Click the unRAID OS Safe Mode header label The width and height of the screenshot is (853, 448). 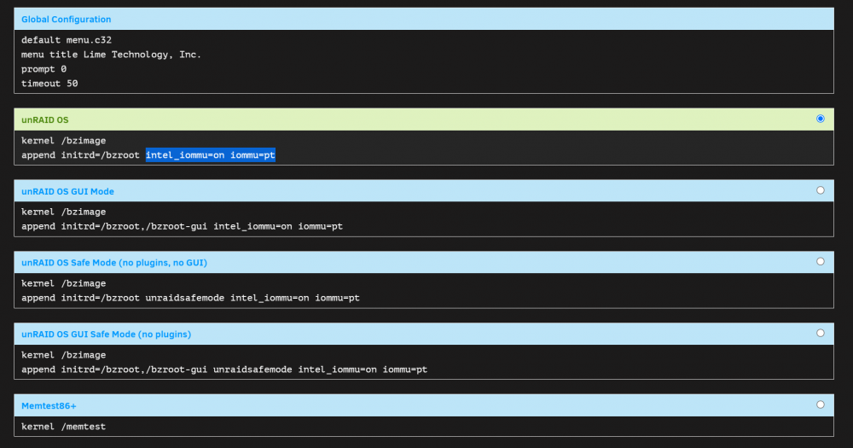pos(114,263)
